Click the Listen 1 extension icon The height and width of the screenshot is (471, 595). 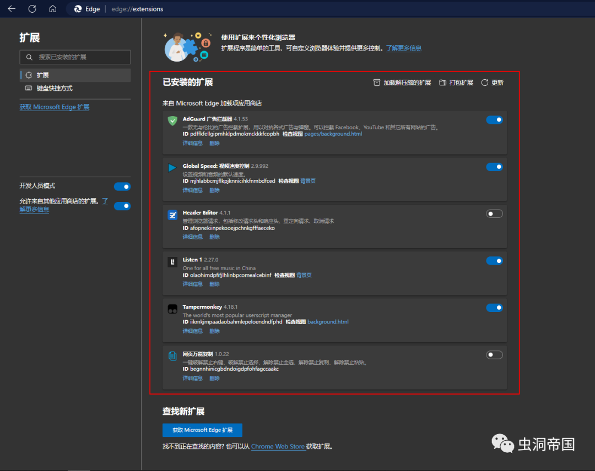(x=172, y=262)
